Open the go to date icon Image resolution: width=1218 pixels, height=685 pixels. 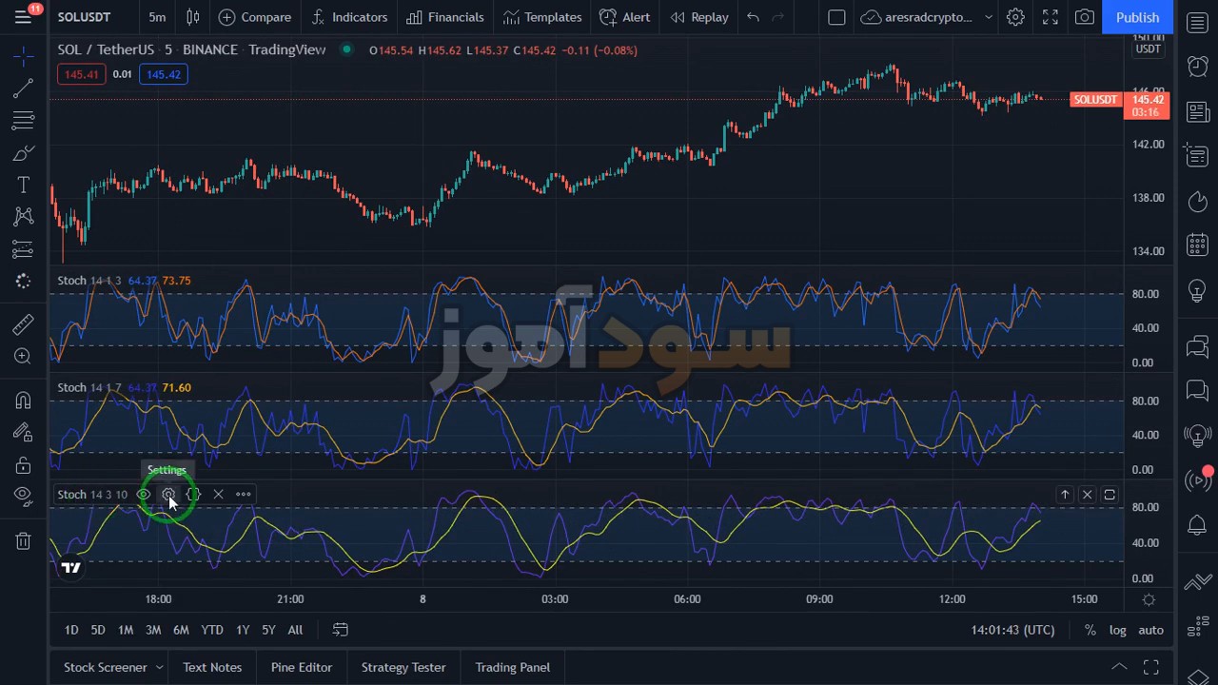click(340, 630)
